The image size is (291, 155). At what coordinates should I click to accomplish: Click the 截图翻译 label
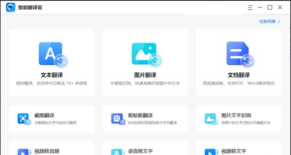pos(44,116)
